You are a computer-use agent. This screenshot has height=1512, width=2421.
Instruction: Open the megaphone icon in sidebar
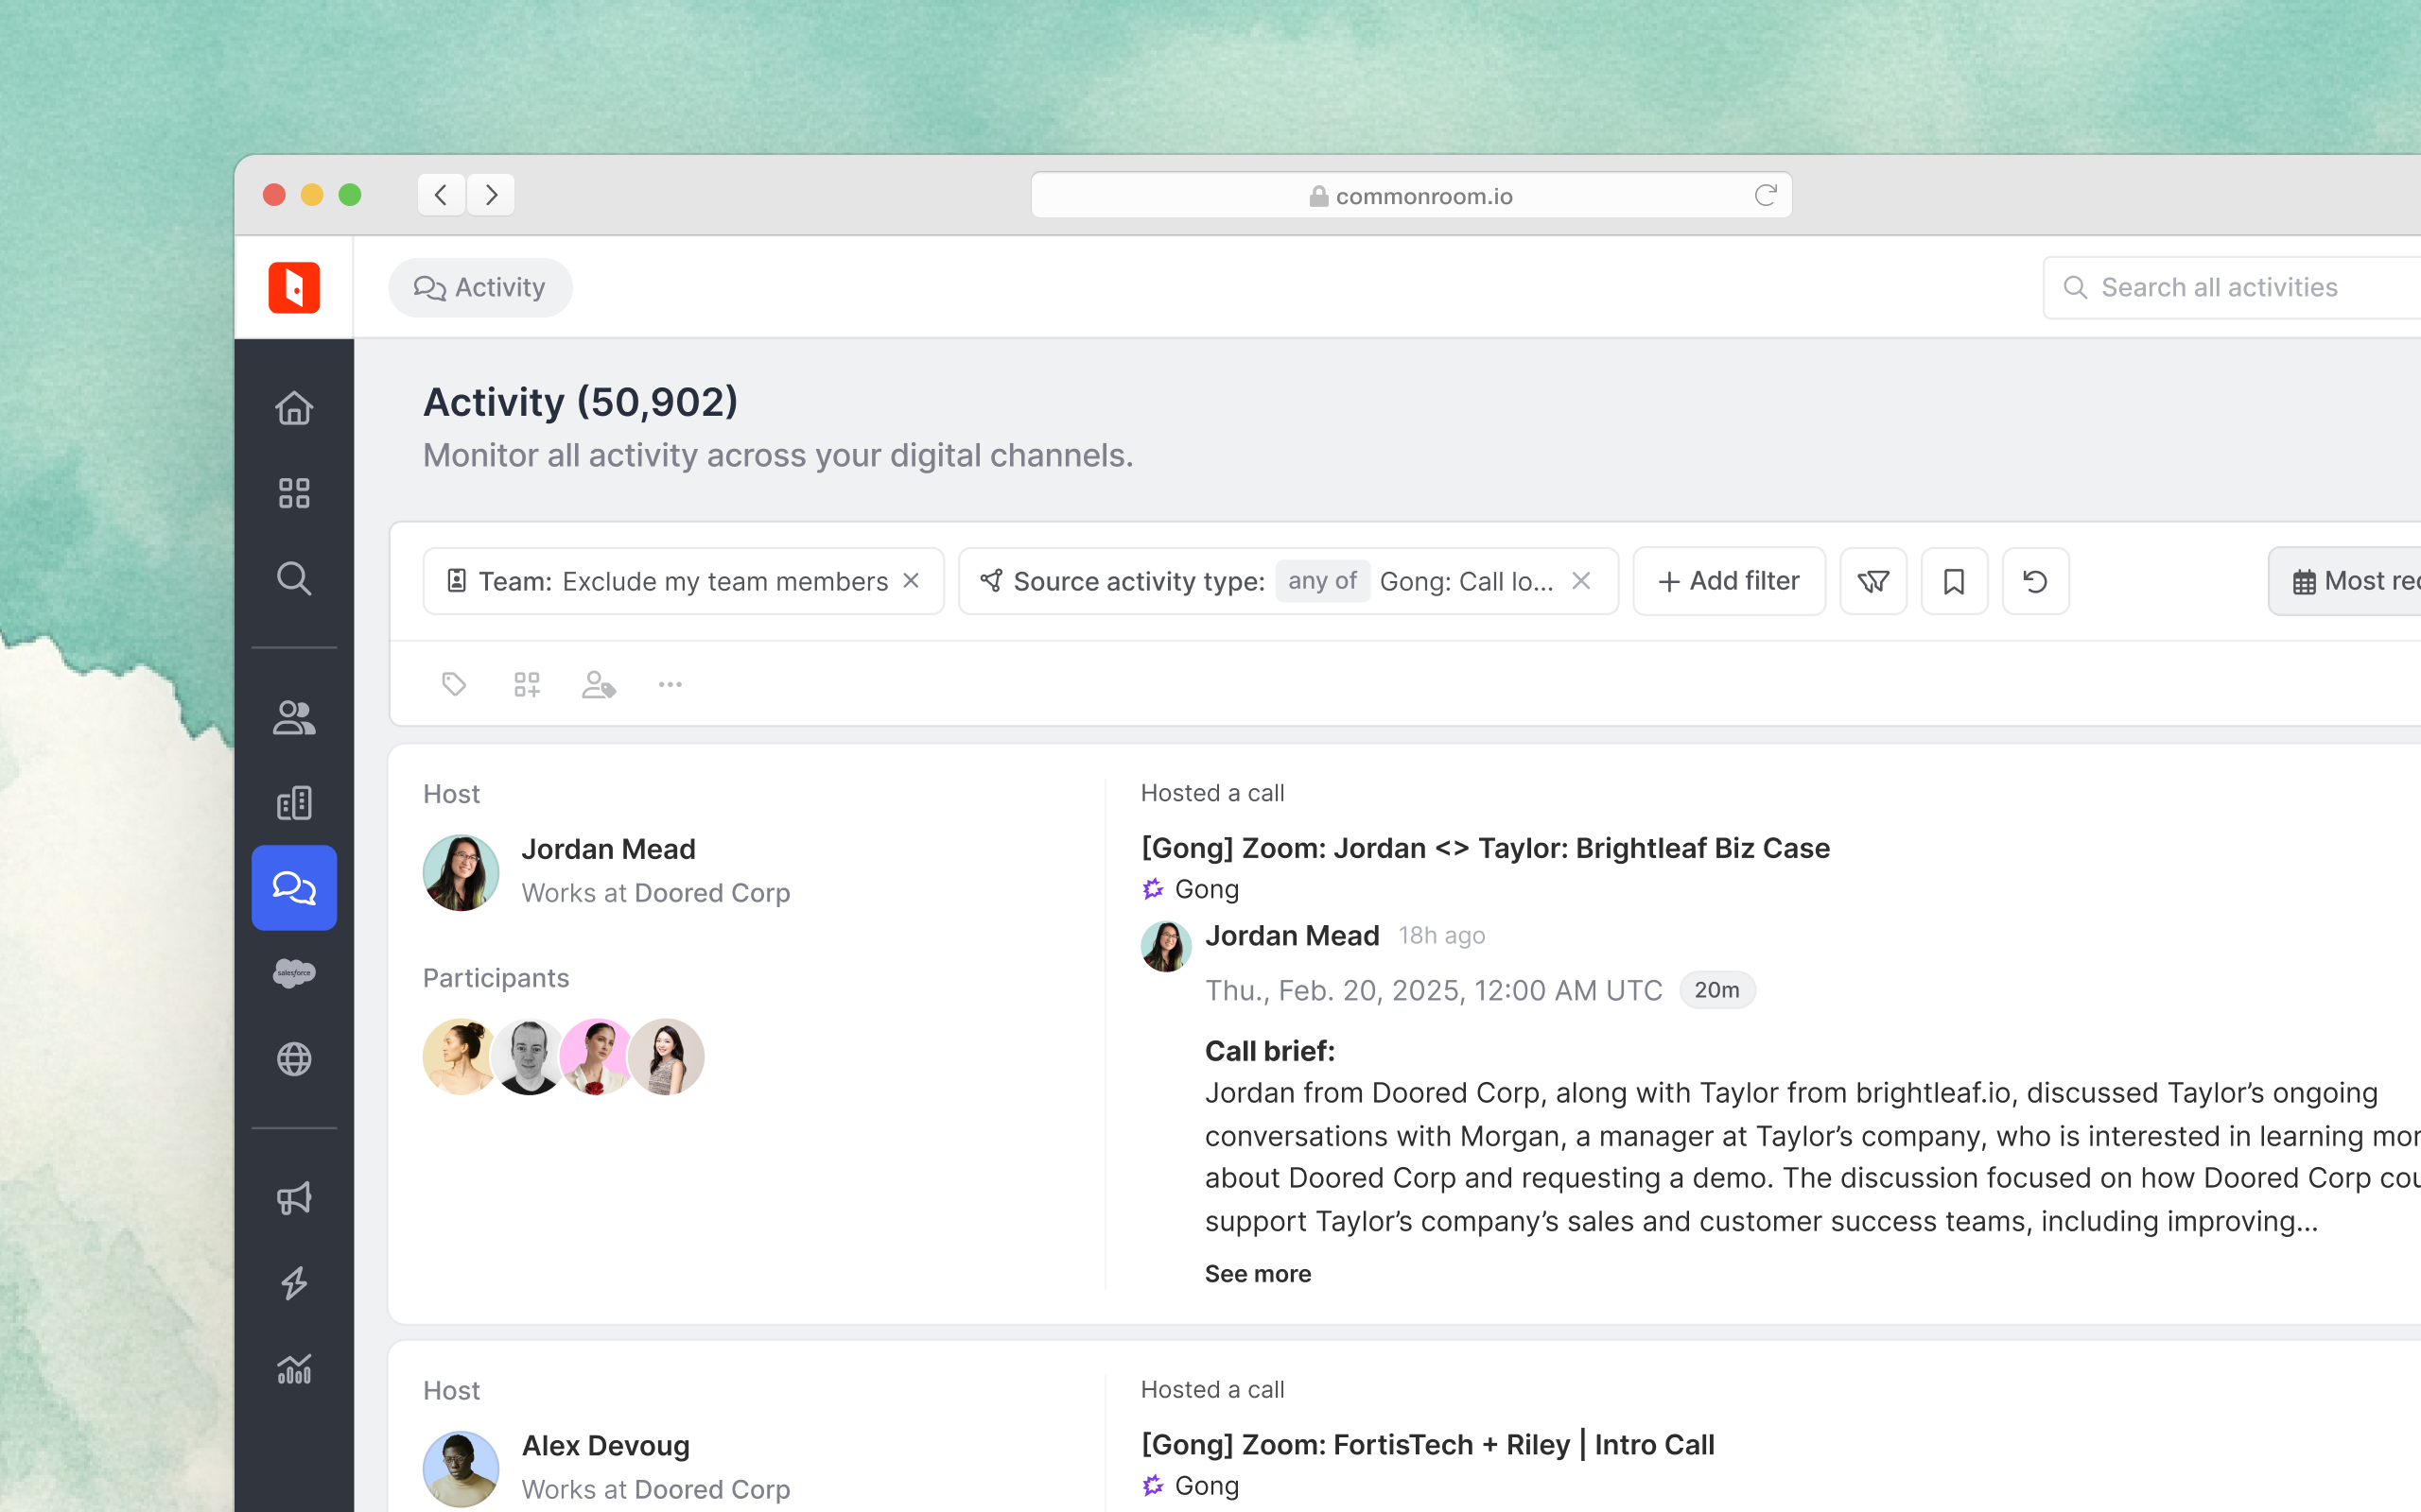pos(294,1197)
